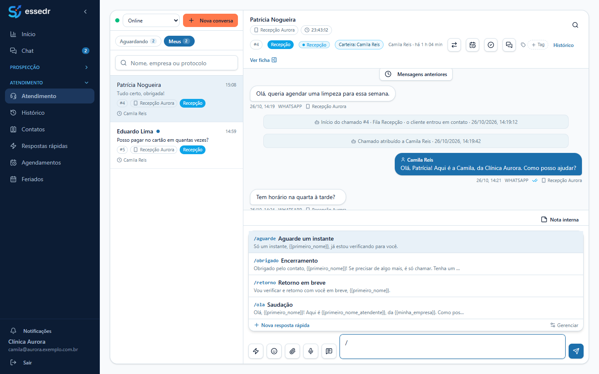The image size is (599, 374).
Task: Collapse the ATENDIMENTO sidebar section
Action: click(50, 83)
